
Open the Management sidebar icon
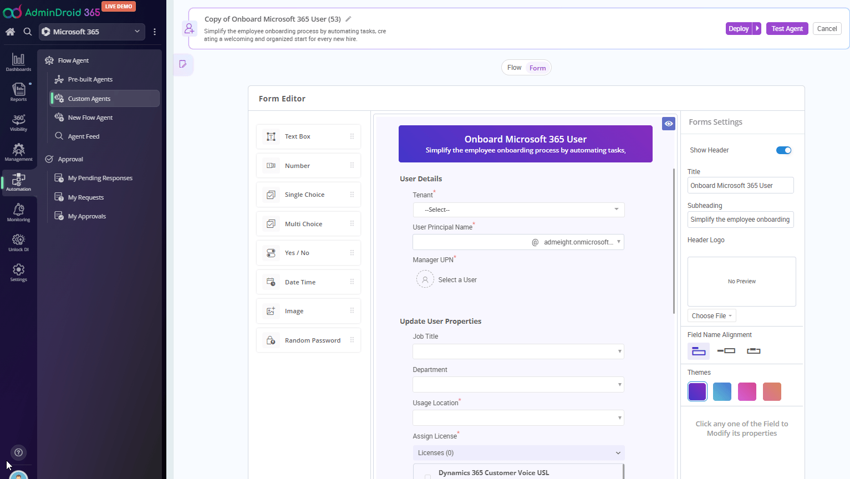(18, 152)
